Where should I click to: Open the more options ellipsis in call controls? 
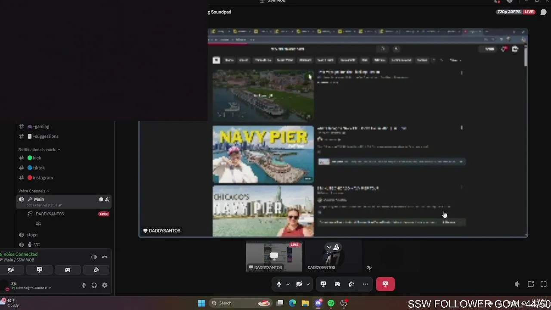pos(365,284)
